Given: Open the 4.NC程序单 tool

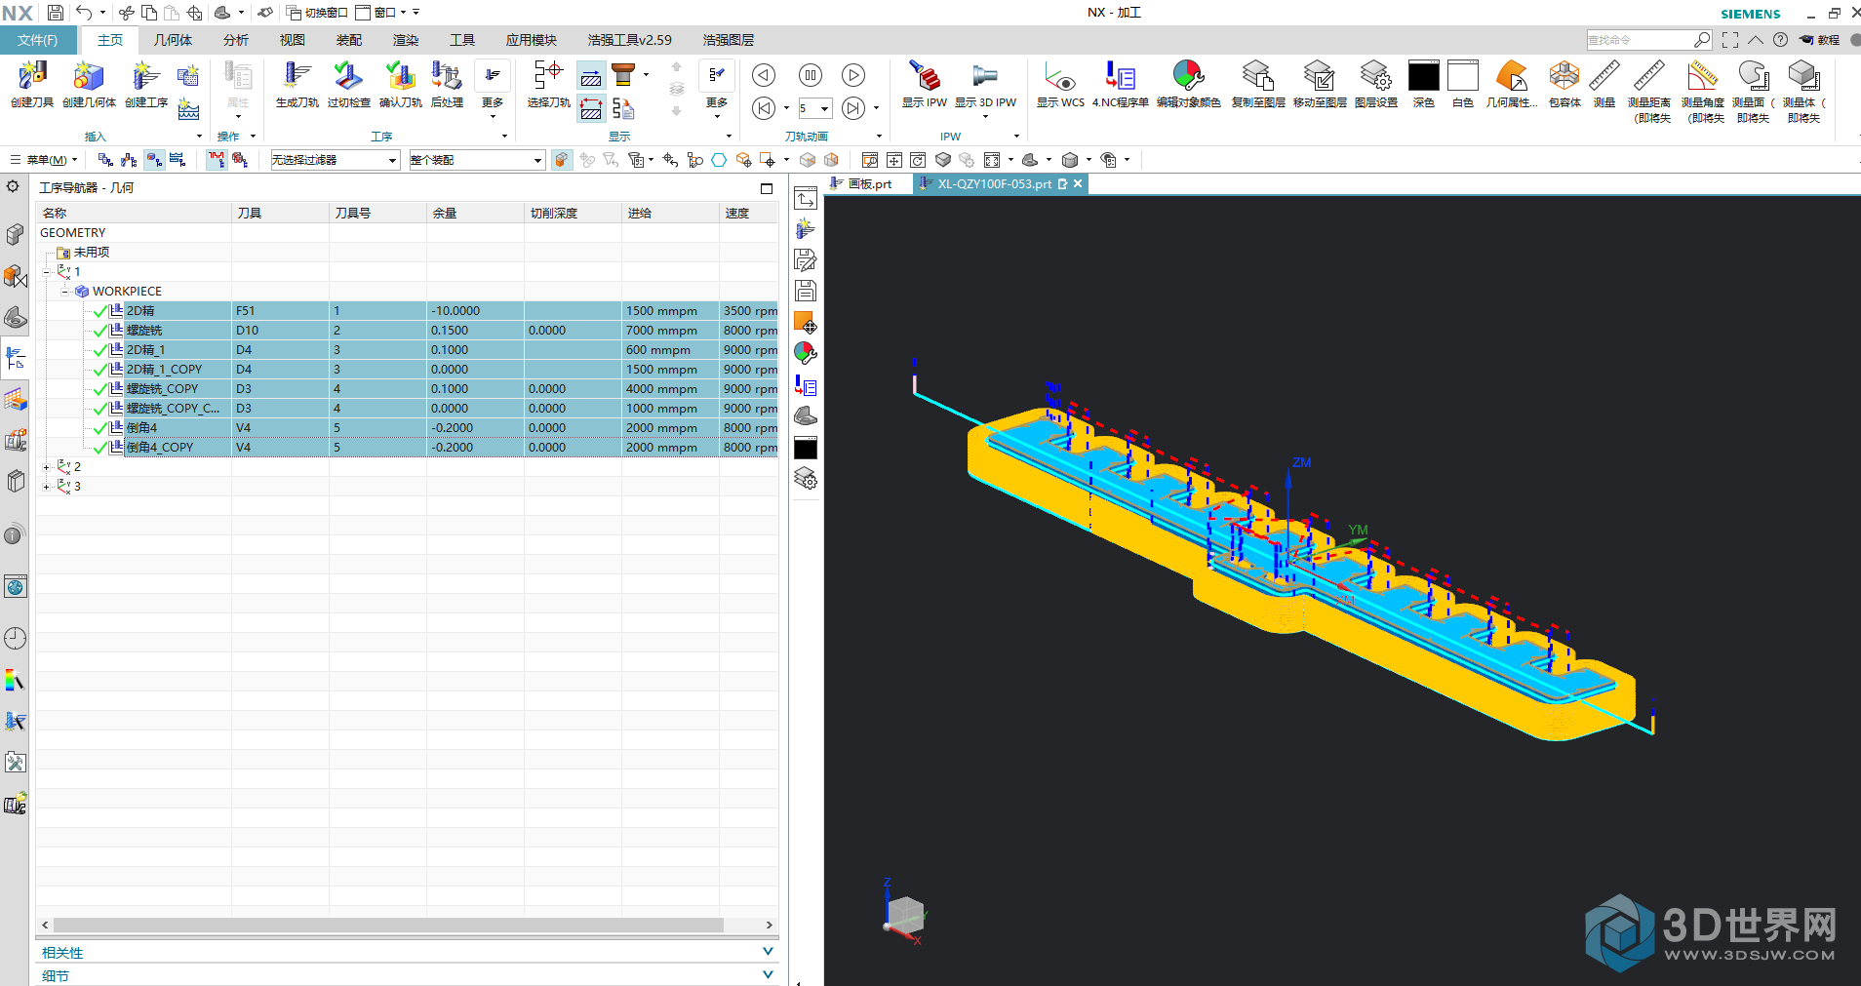Looking at the screenshot, I should point(1120,84).
